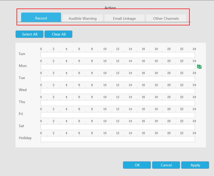
Task: Click the Tue schedule timeline bar
Action: [118, 79]
